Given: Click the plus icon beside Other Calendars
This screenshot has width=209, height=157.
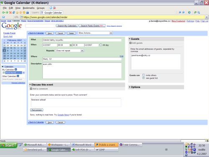Looking at the screenshot, I should (x=18, y=76).
